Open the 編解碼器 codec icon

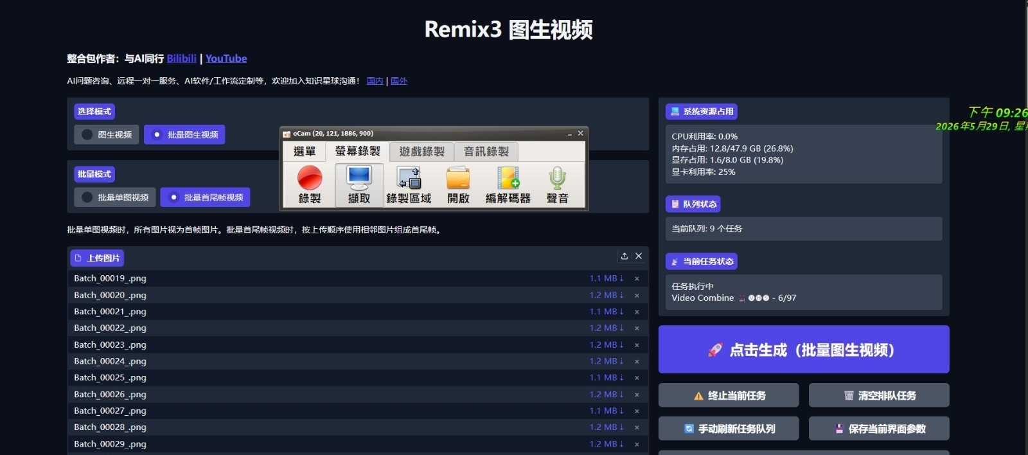[508, 185]
